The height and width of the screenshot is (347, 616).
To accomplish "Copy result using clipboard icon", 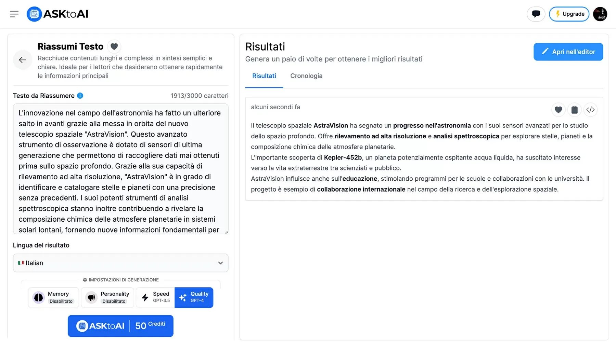I will click(x=574, y=110).
